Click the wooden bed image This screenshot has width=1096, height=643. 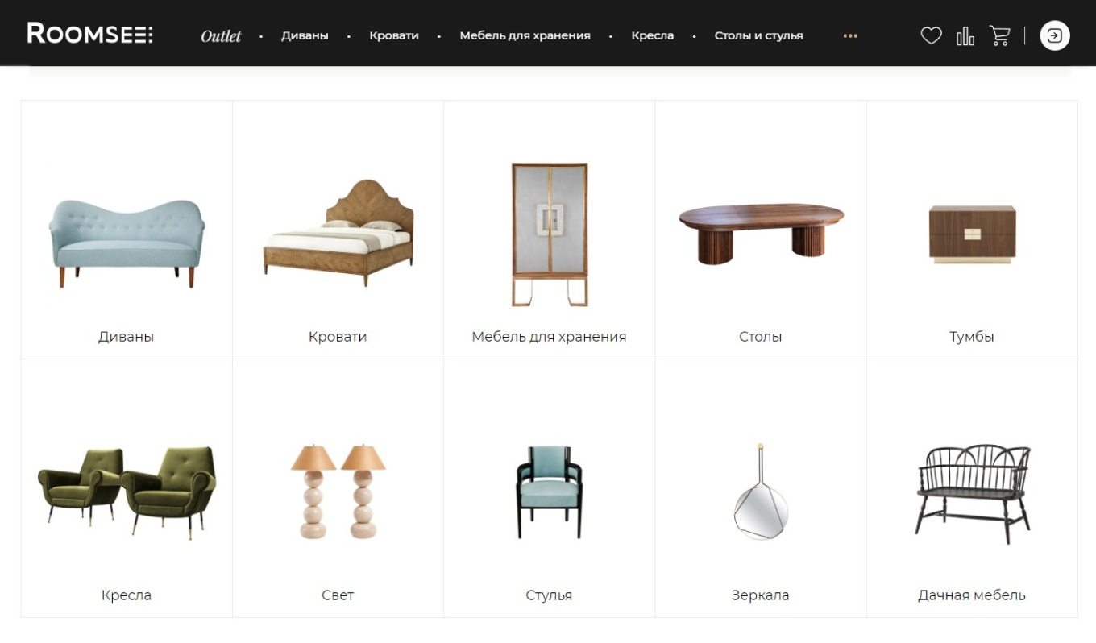tap(338, 232)
